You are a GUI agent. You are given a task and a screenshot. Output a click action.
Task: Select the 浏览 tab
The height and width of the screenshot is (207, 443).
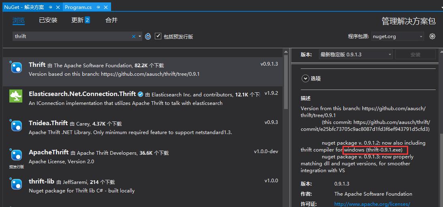point(18,20)
